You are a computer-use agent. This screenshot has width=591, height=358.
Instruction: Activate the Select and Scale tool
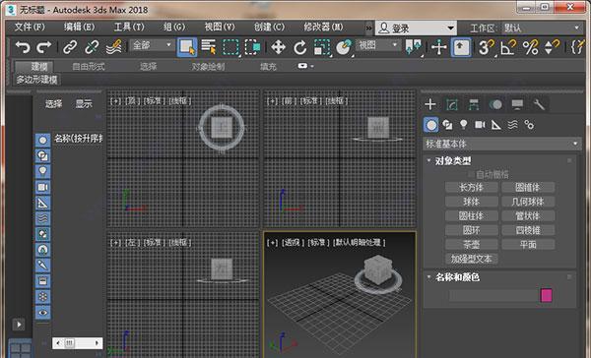coord(321,47)
